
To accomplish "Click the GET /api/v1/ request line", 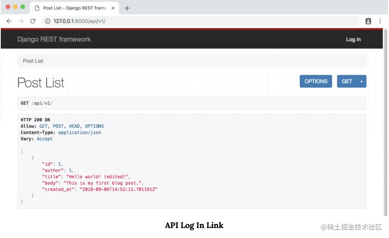I will (x=37, y=103).
